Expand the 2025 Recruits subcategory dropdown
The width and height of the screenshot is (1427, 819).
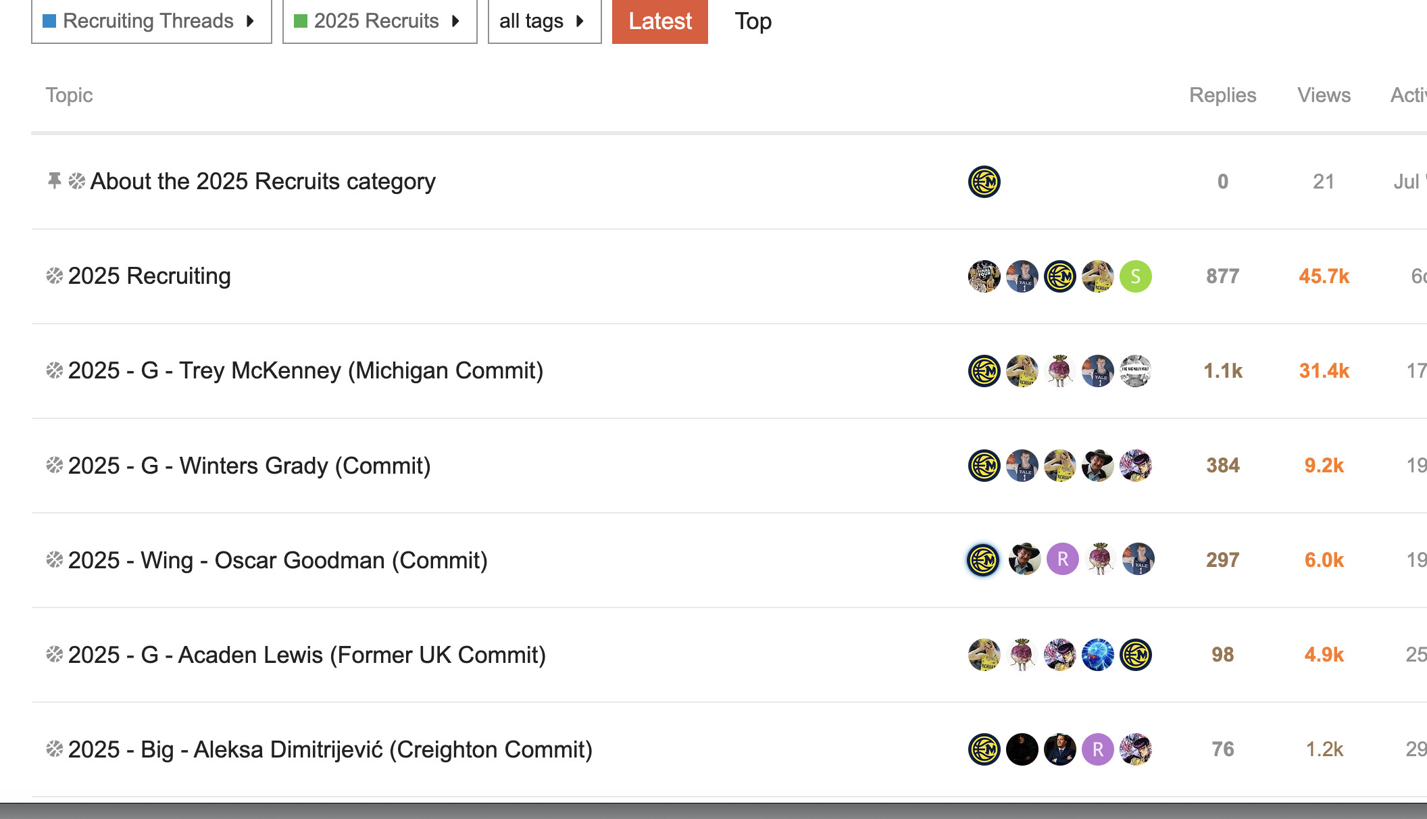379,21
